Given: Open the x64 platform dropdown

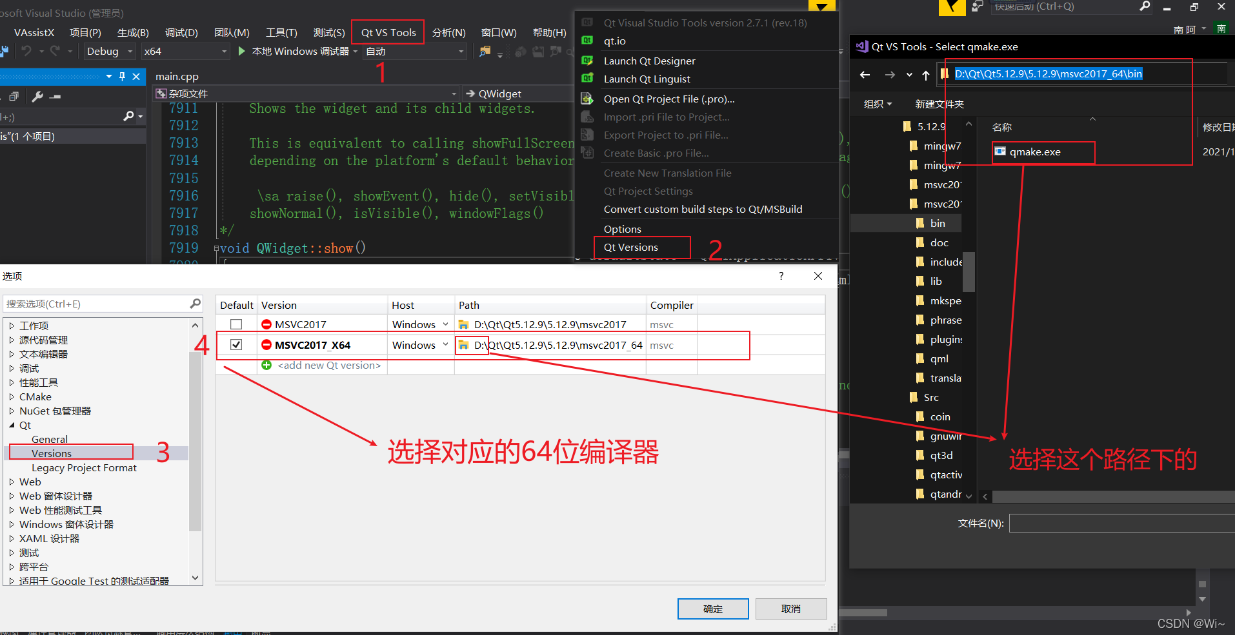Looking at the screenshot, I should pyautogui.click(x=186, y=51).
